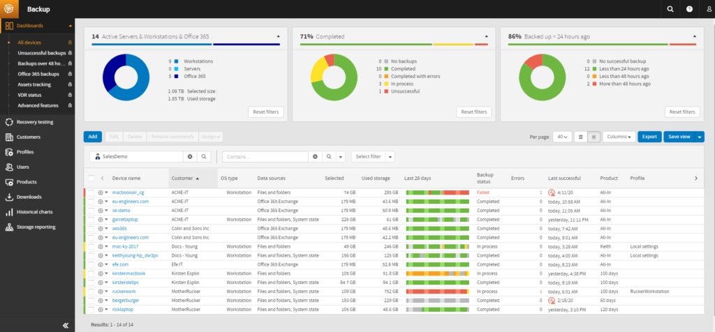Open the keithyoung-hp_dw3pv device link
This screenshot has width=715, height=332.
(135, 255)
